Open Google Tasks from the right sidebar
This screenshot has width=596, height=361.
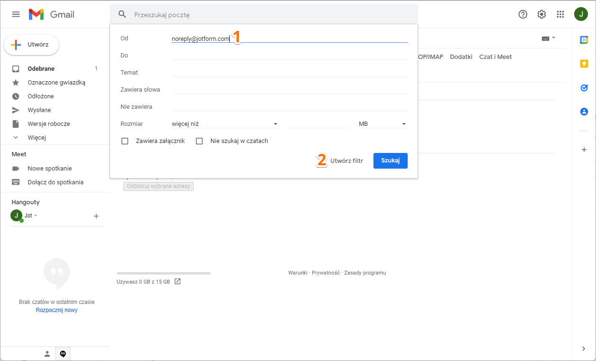pos(584,88)
